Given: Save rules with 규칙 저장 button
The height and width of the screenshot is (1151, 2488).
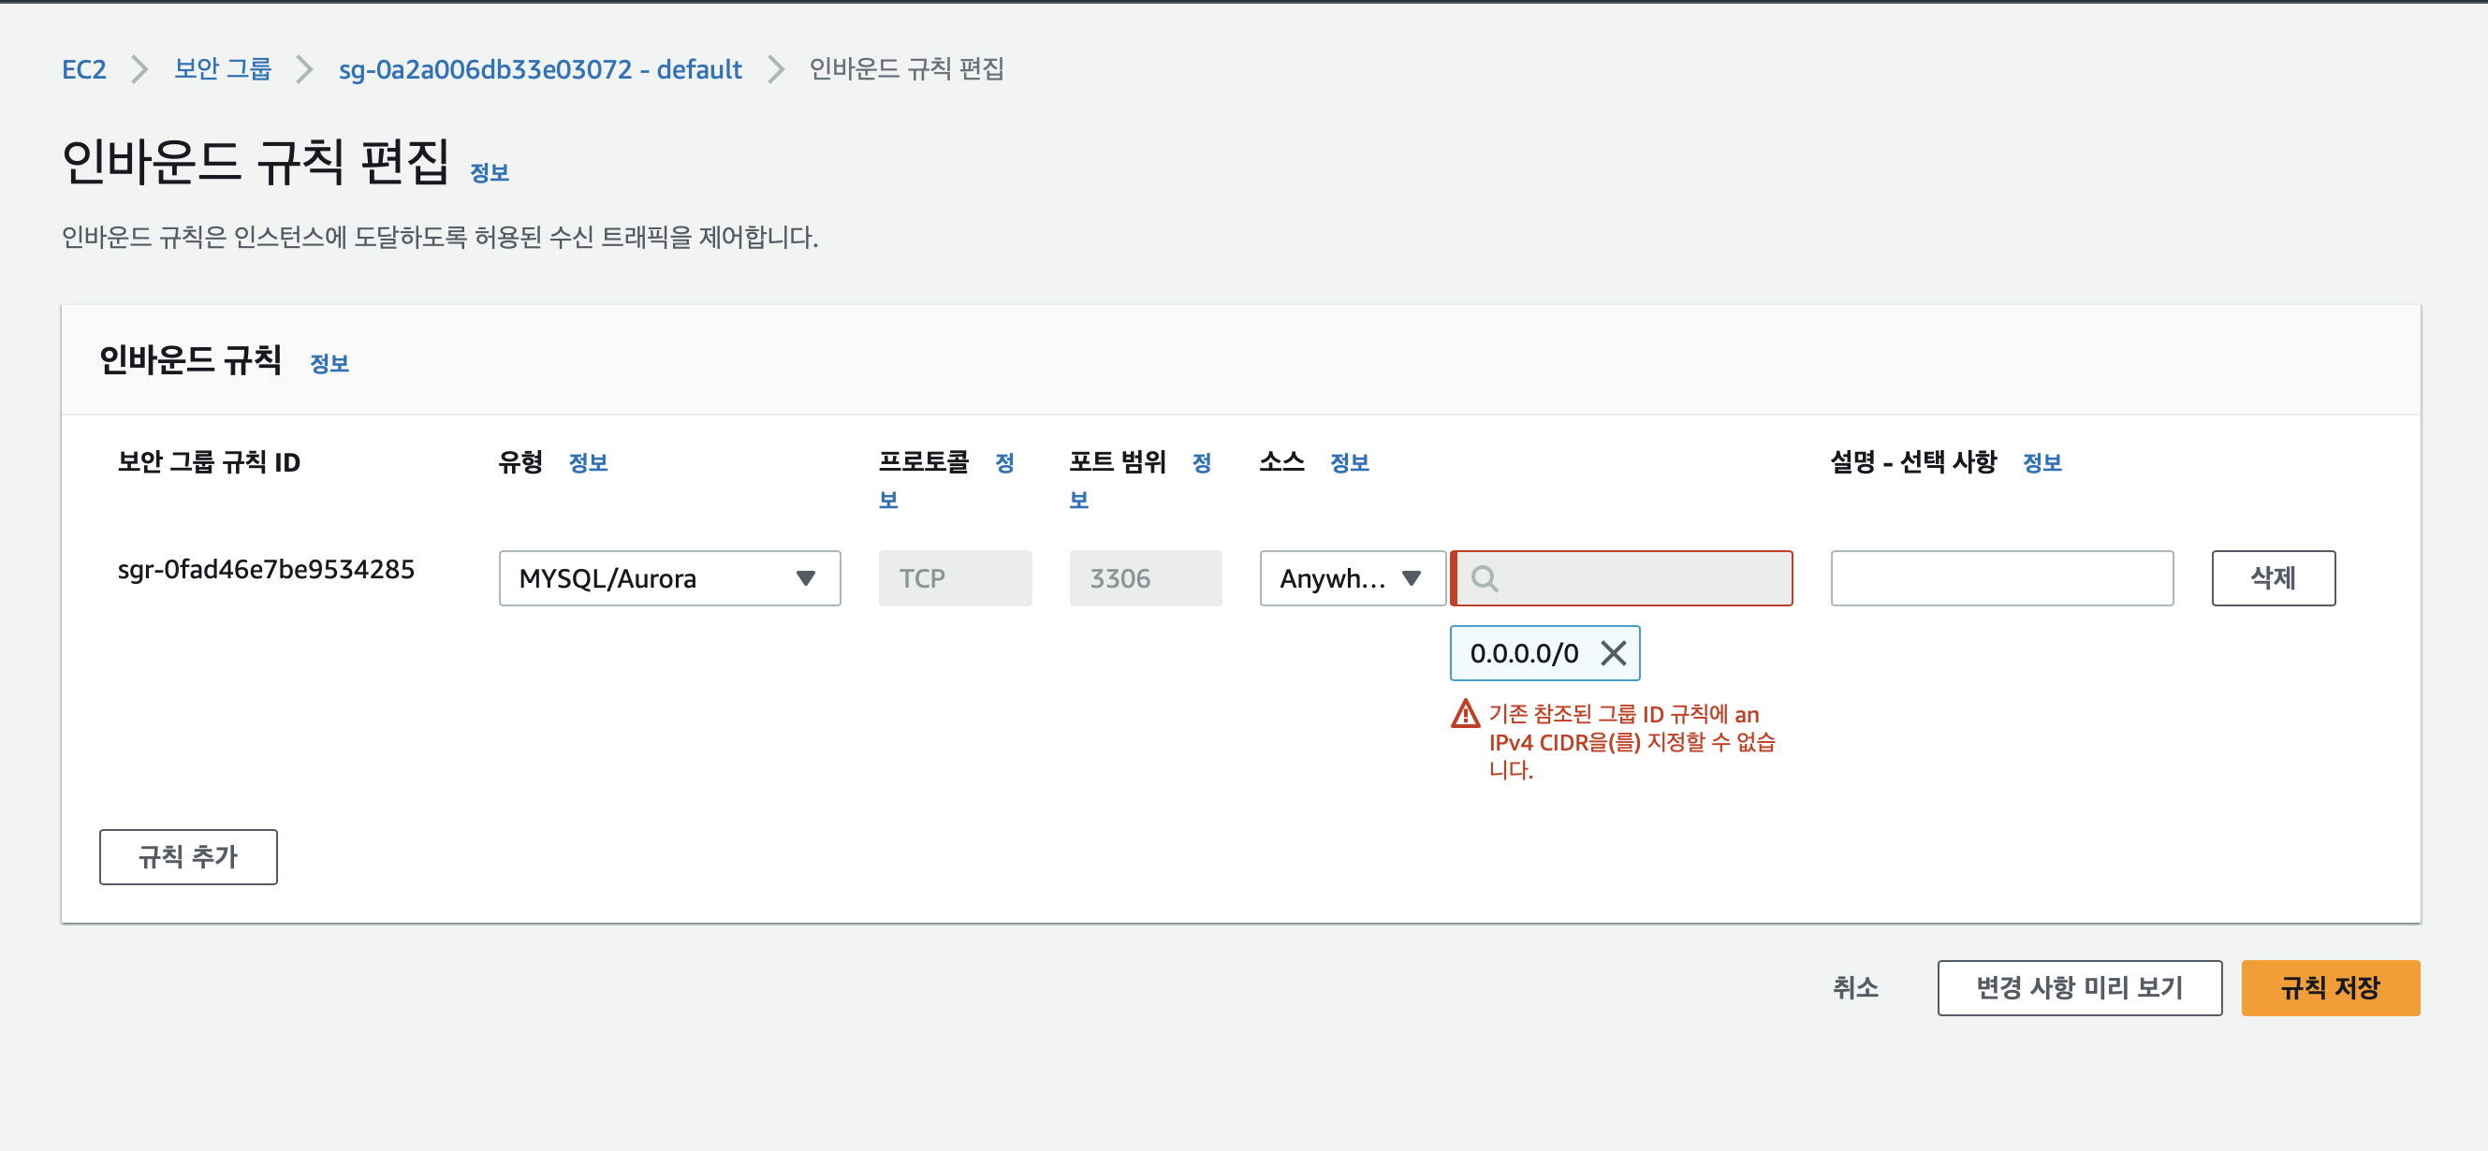Looking at the screenshot, I should [2330, 988].
